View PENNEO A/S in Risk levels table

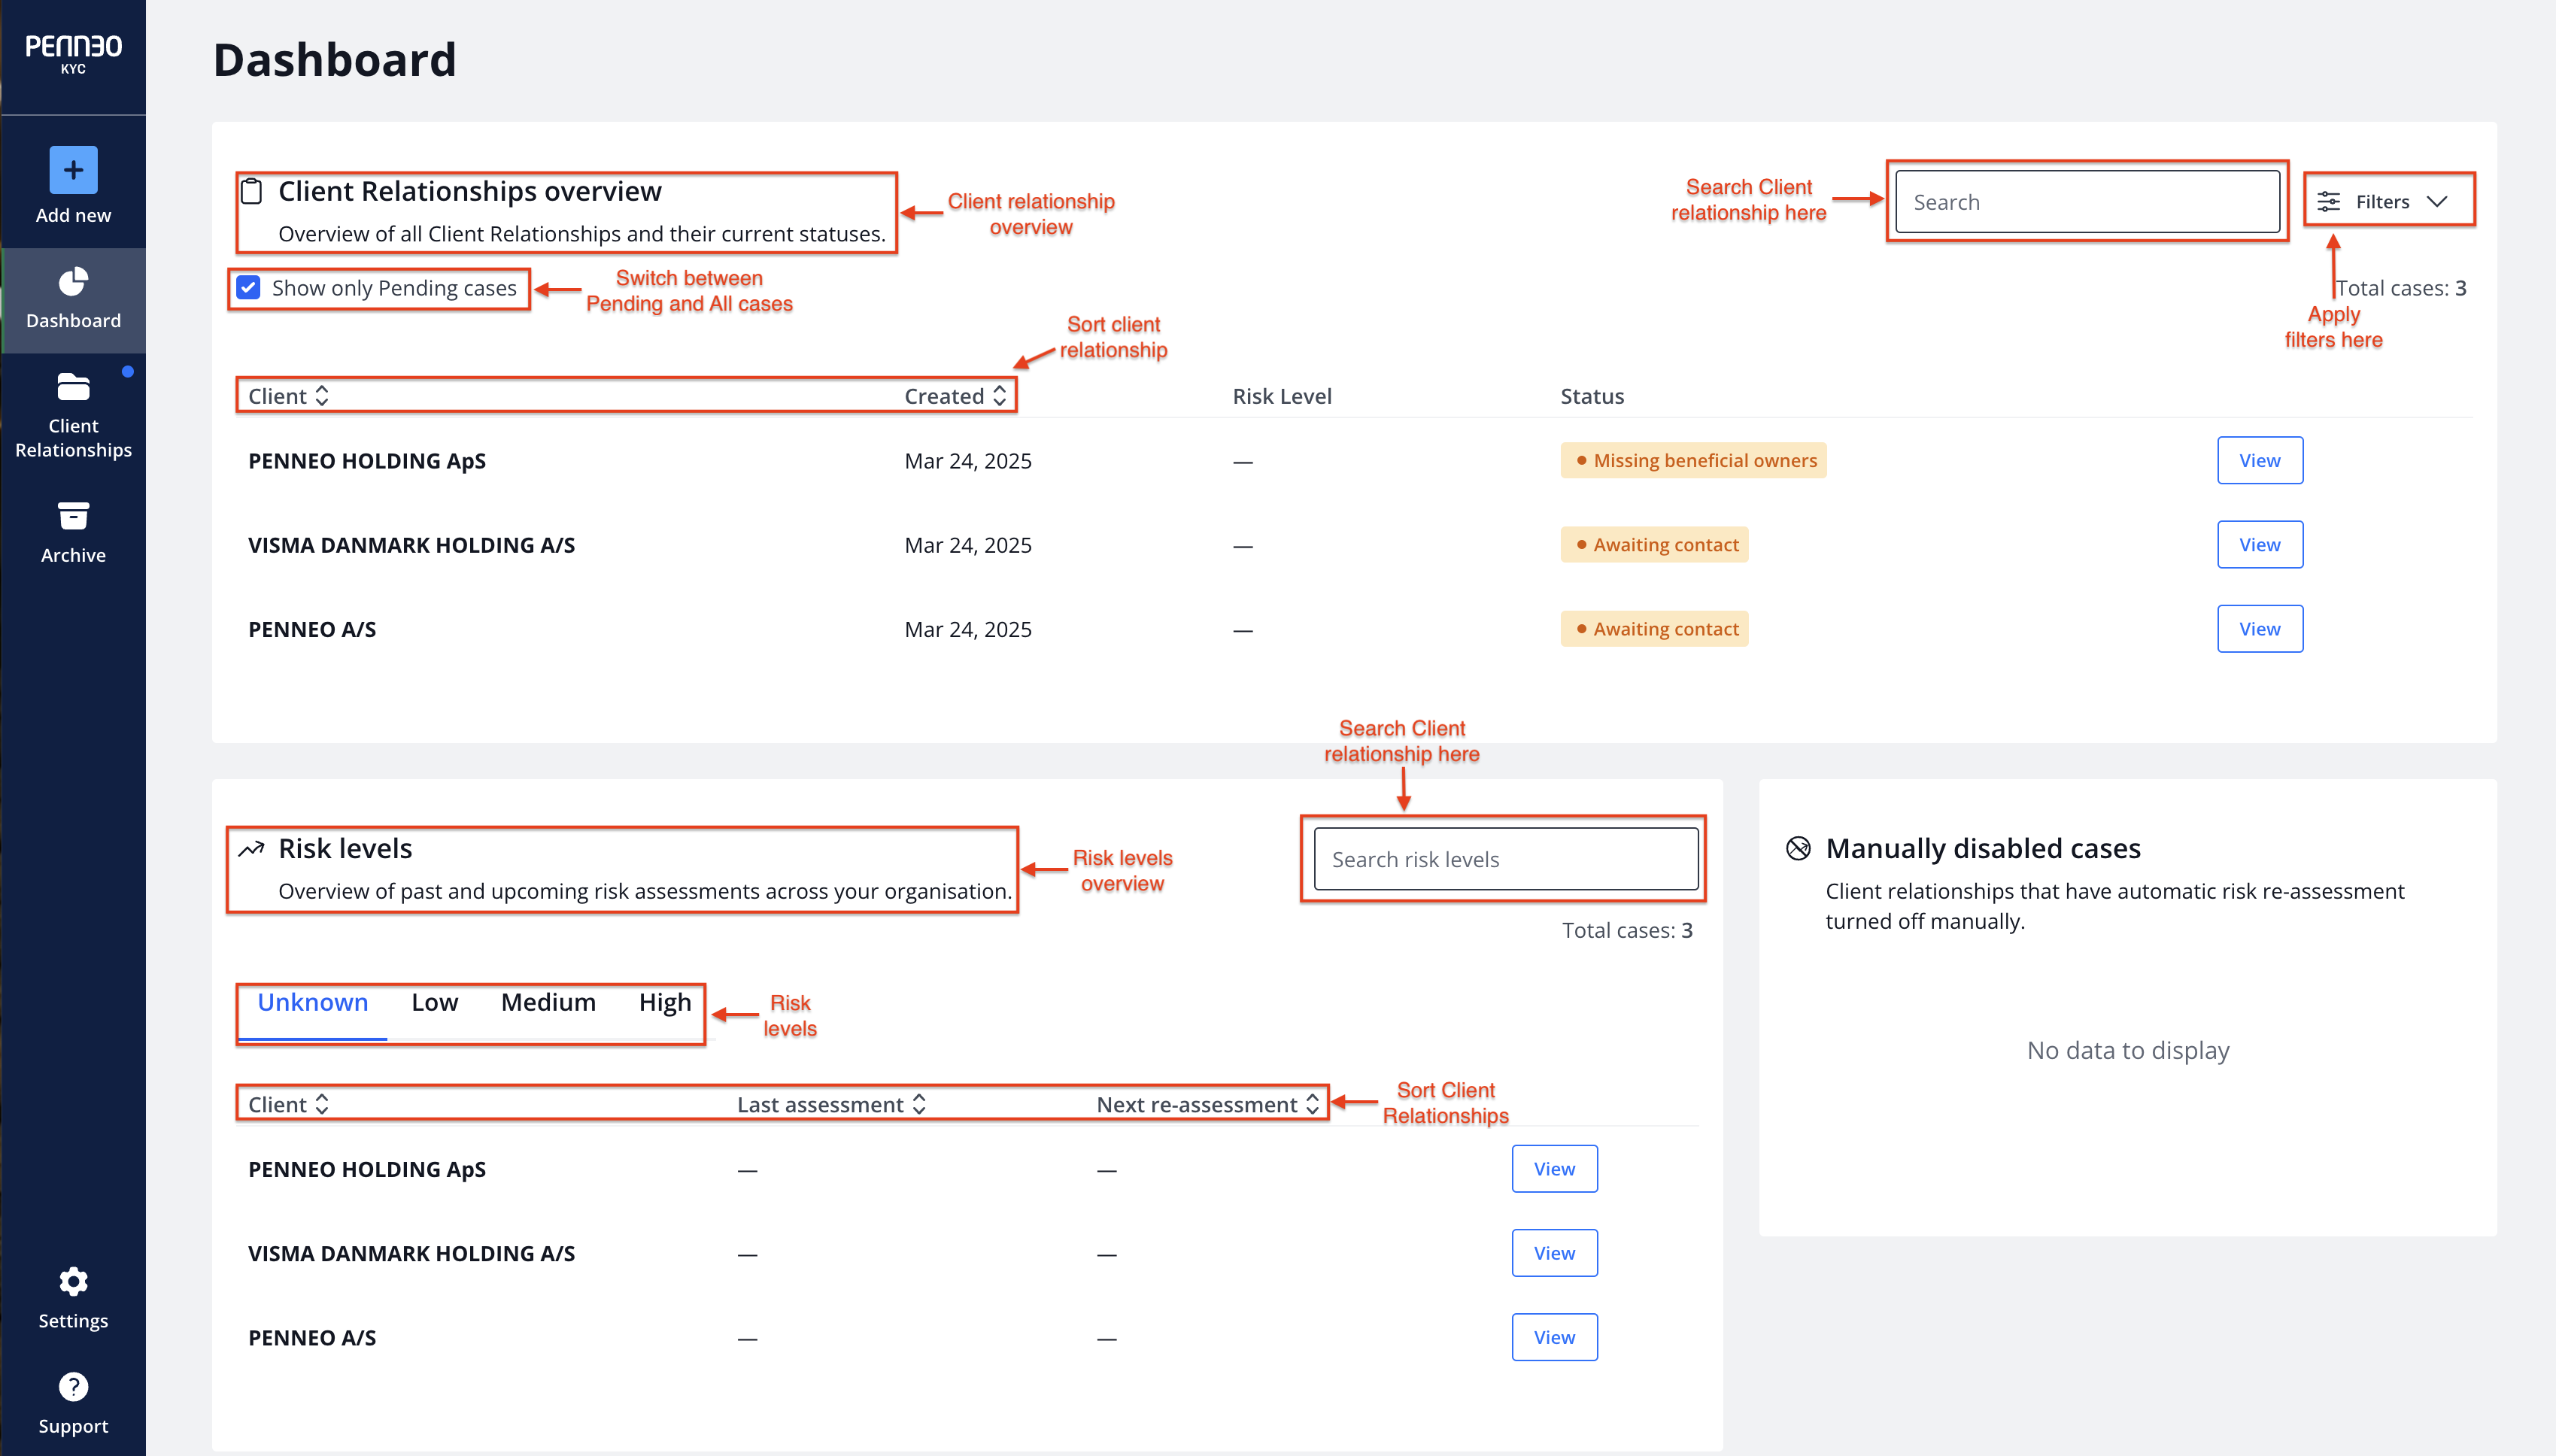pyautogui.click(x=1554, y=1337)
